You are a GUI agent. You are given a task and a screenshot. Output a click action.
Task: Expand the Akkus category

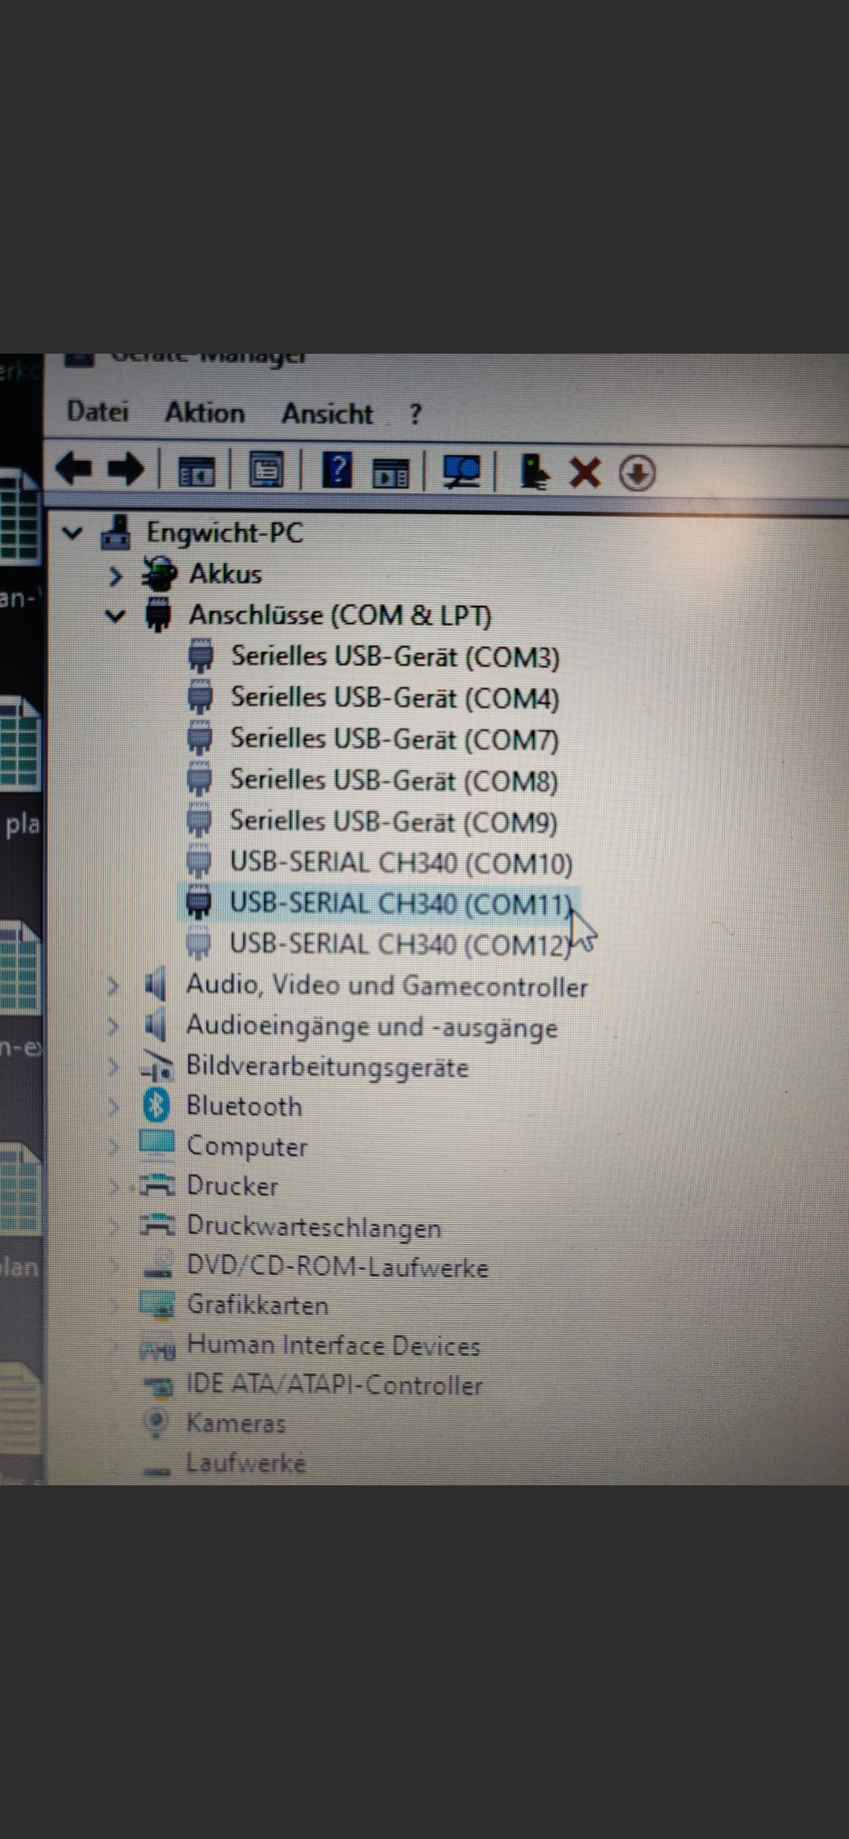(x=116, y=576)
